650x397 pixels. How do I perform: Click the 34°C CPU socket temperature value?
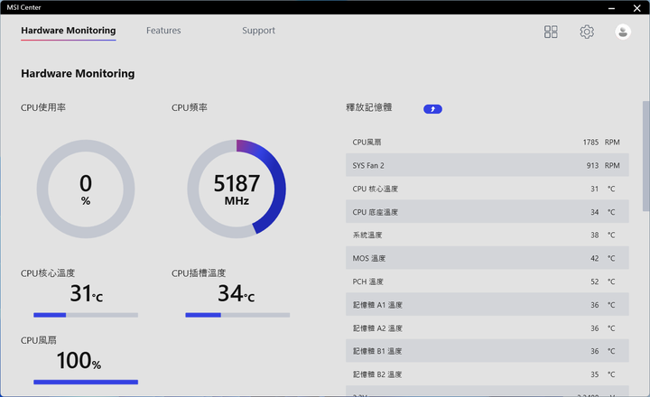click(237, 293)
